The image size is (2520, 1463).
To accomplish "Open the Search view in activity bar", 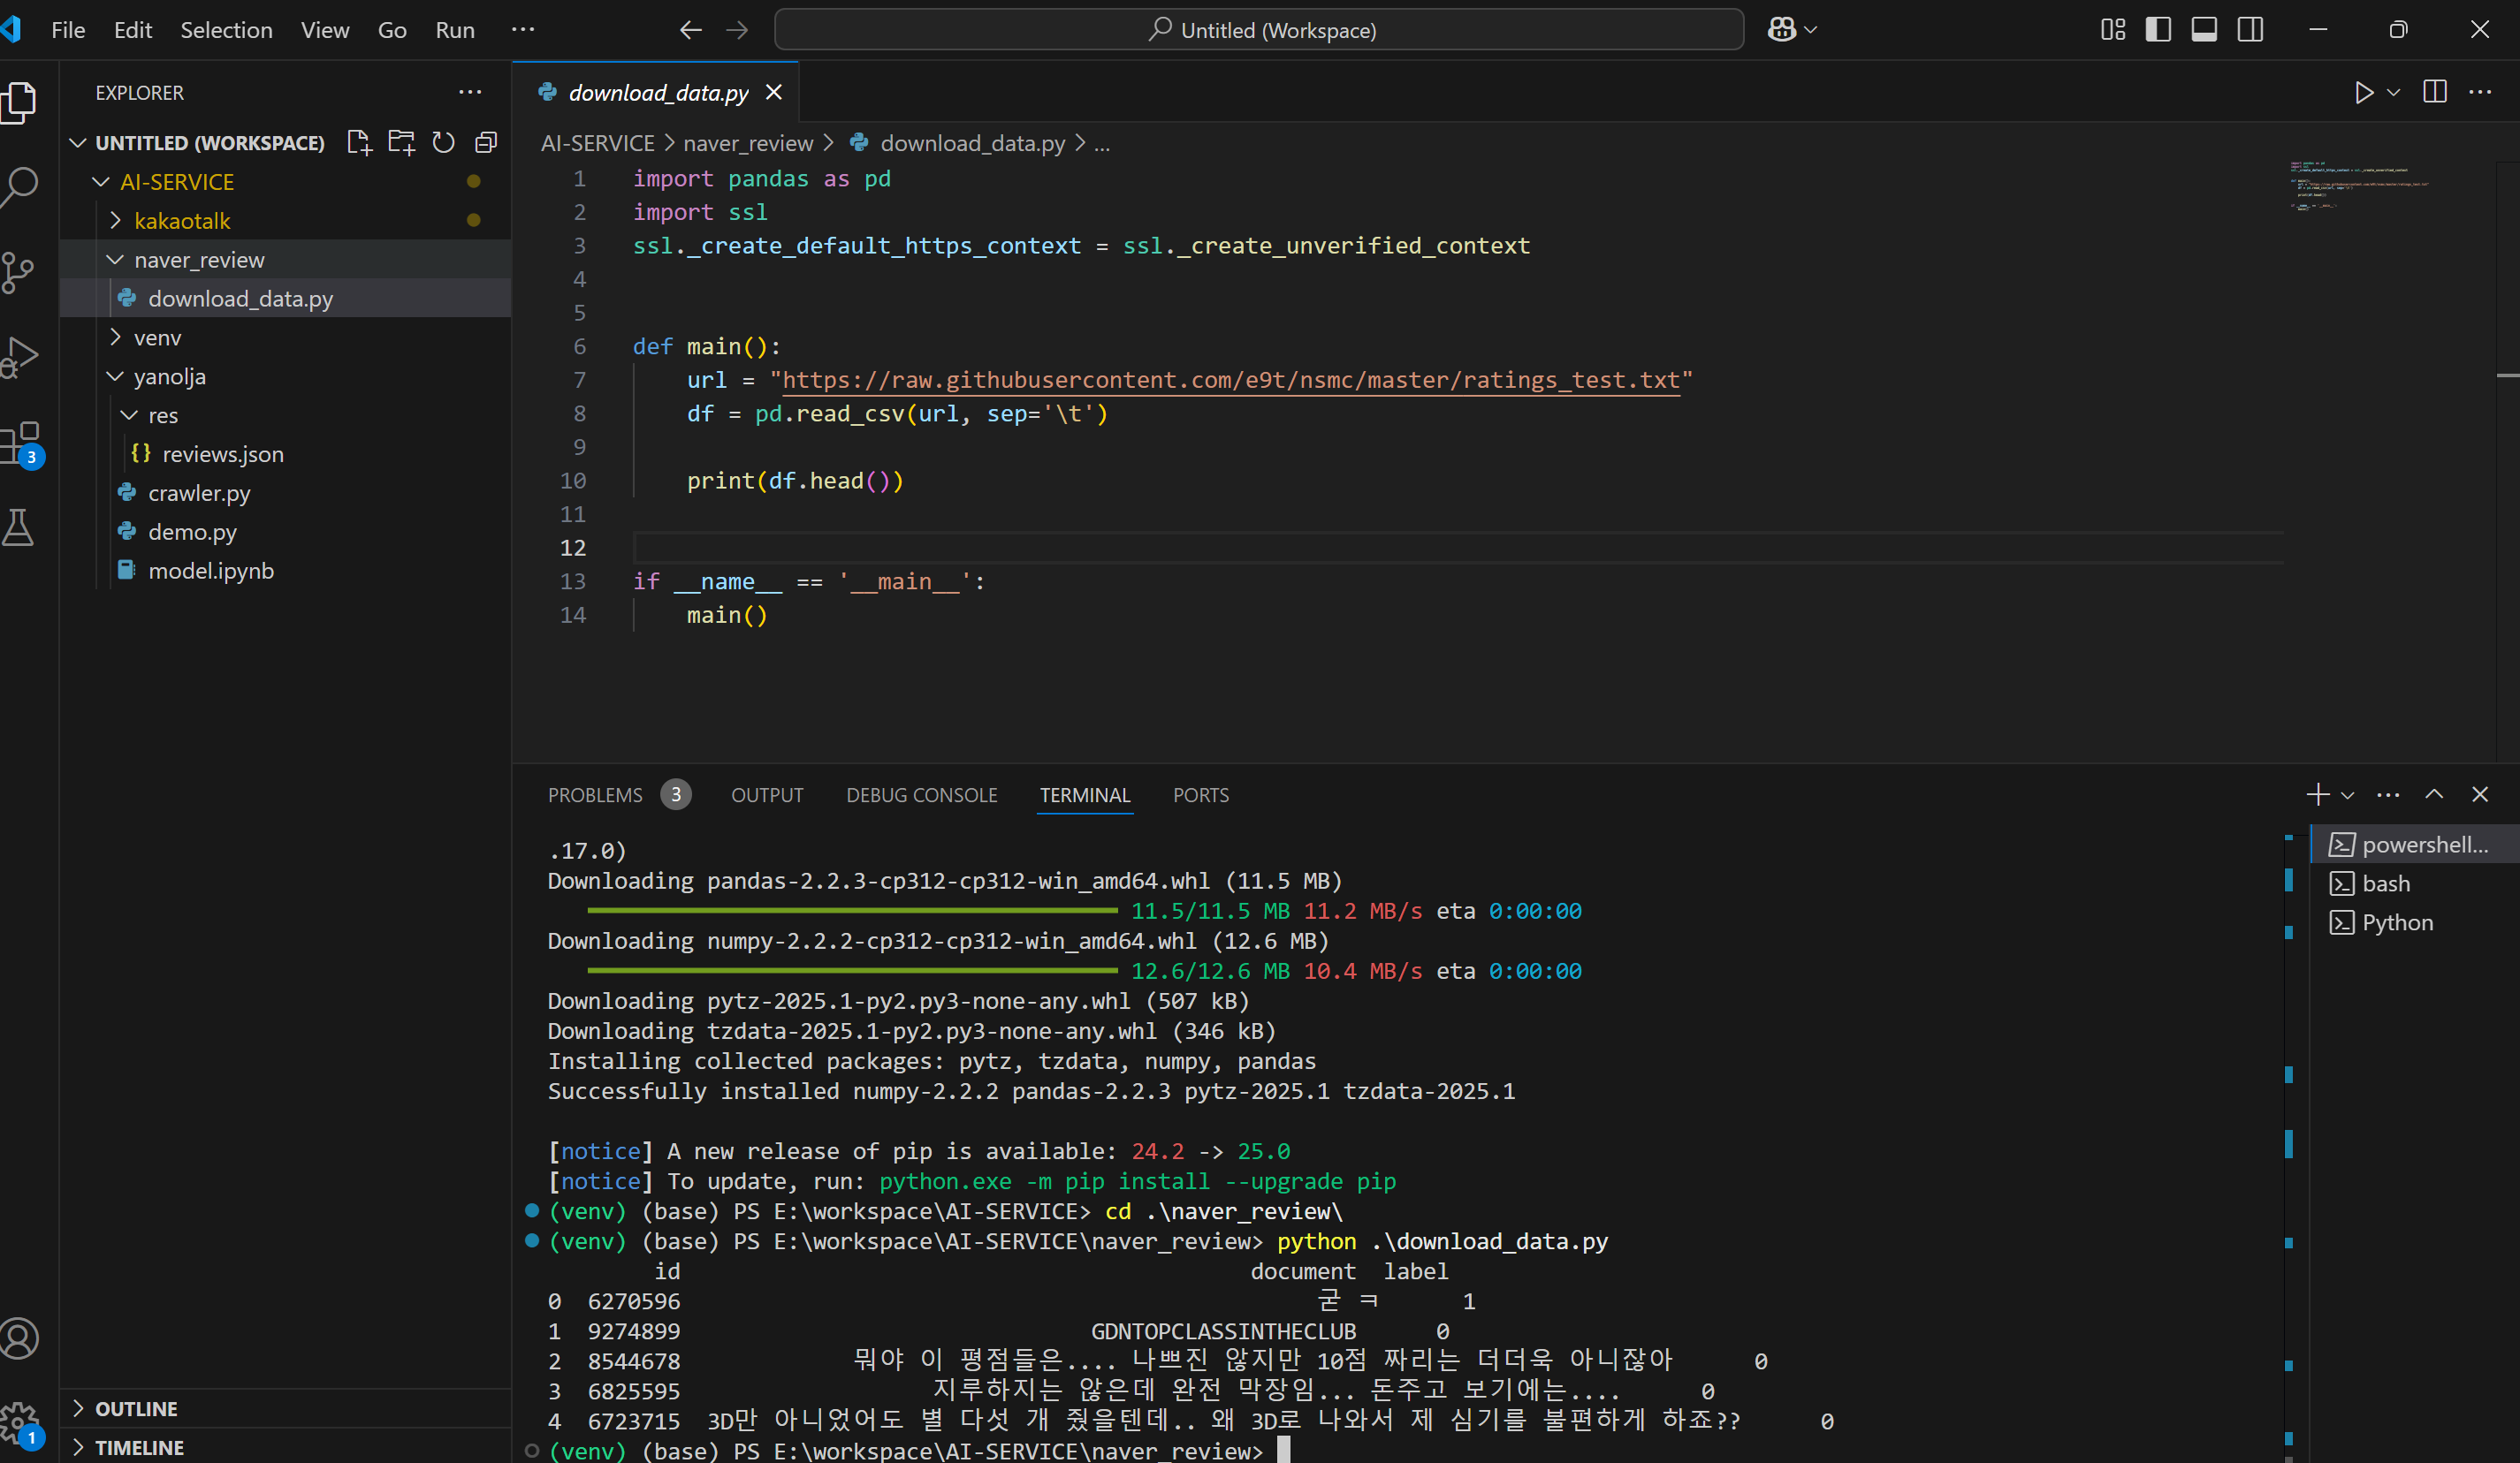I will (x=20, y=186).
